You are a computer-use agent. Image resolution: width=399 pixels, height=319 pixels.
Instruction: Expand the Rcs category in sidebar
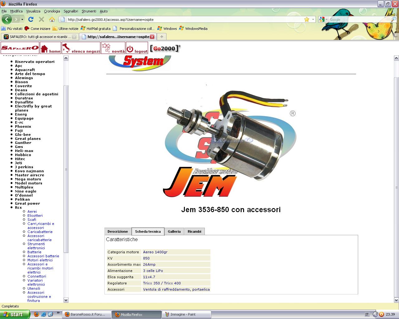click(x=18, y=207)
